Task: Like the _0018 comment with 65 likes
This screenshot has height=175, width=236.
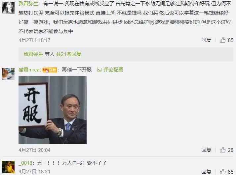Action: coord(222,172)
